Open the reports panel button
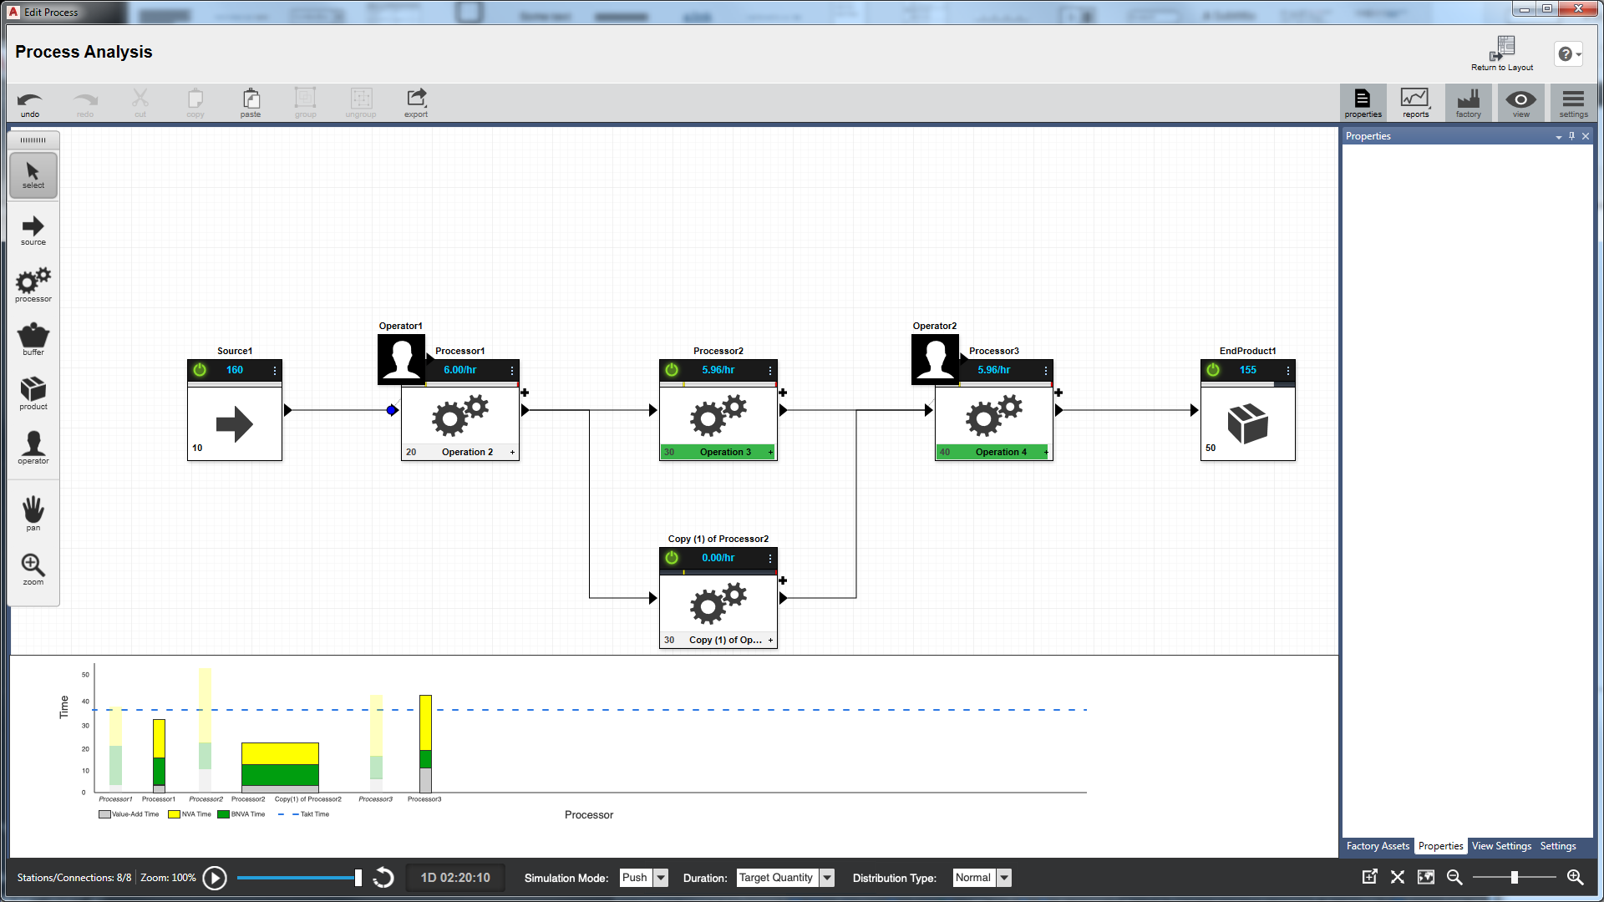 pyautogui.click(x=1415, y=104)
